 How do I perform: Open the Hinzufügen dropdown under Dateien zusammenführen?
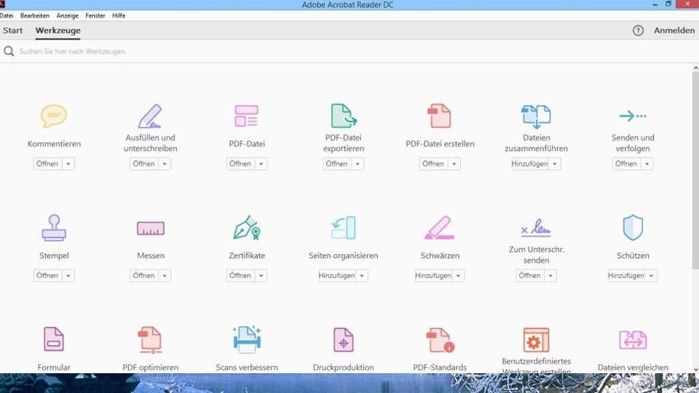(x=555, y=163)
